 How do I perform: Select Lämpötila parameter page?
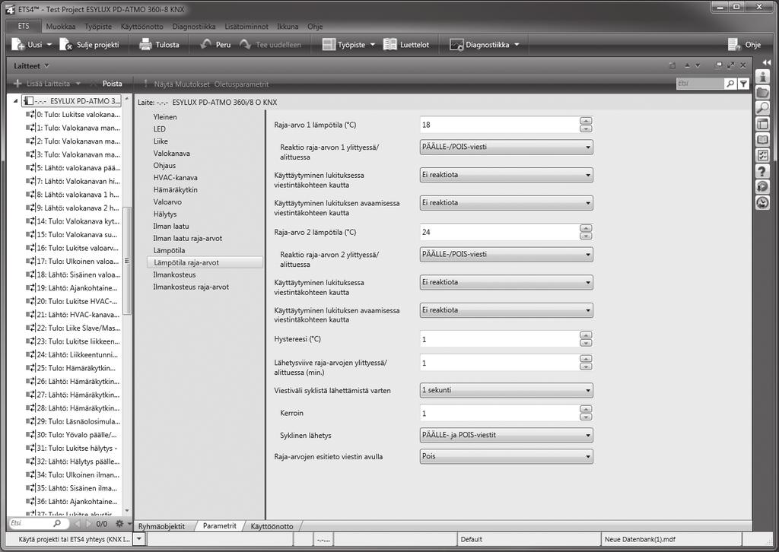169,250
